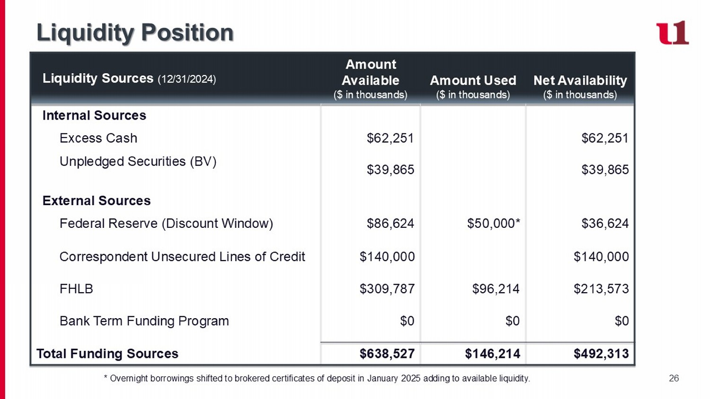Click the overnight borrowings footnote text
710x399 pixels.
coord(317,378)
